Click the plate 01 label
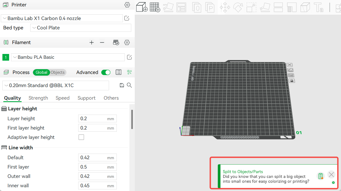Screen dimensions: 341x191 coord(299,132)
